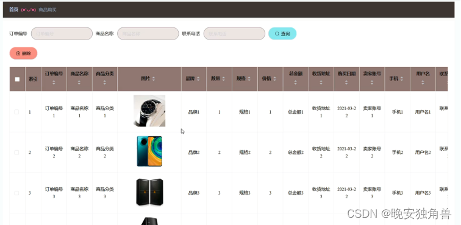Viewport: 461px width, 225px height.
Task: Sort by the 品牌 column arrows
Action: tap(198, 79)
